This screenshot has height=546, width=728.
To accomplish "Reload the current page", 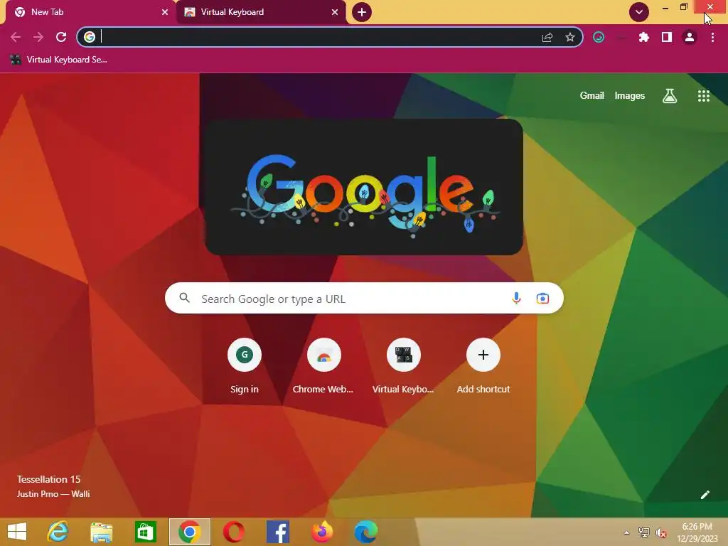I will pos(61,37).
